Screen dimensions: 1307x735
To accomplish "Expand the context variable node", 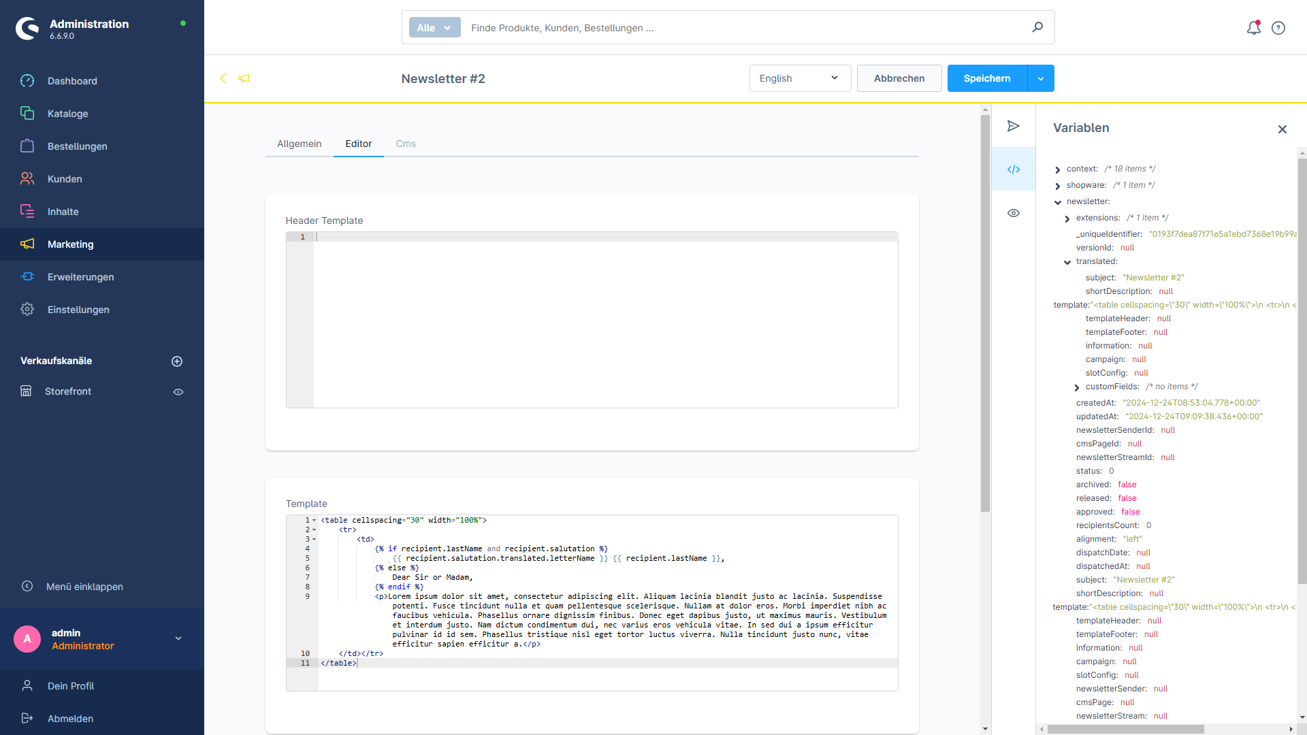I will [x=1058, y=169].
